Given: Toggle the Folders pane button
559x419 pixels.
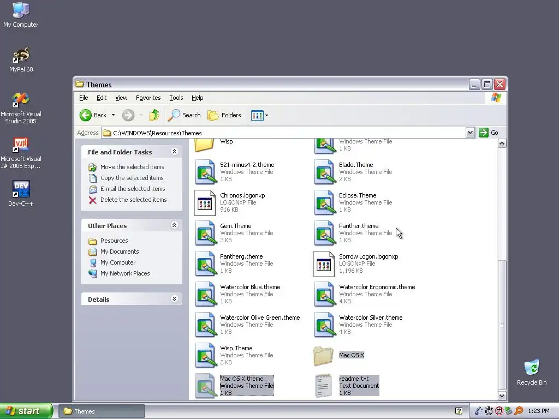Looking at the screenshot, I should coord(224,115).
